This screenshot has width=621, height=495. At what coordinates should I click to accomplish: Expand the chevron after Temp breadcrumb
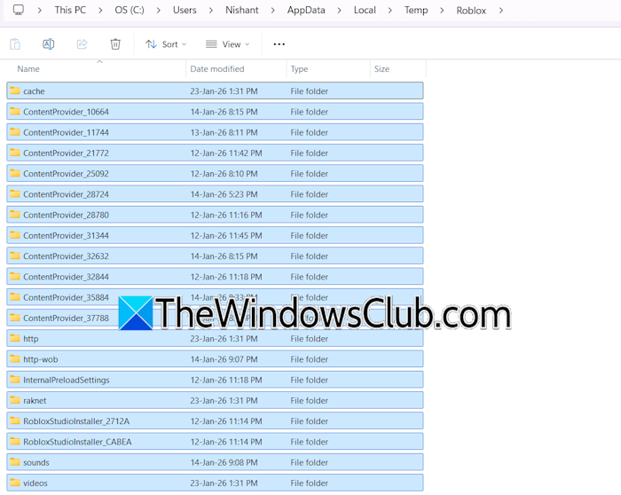pyautogui.click(x=442, y=11)
